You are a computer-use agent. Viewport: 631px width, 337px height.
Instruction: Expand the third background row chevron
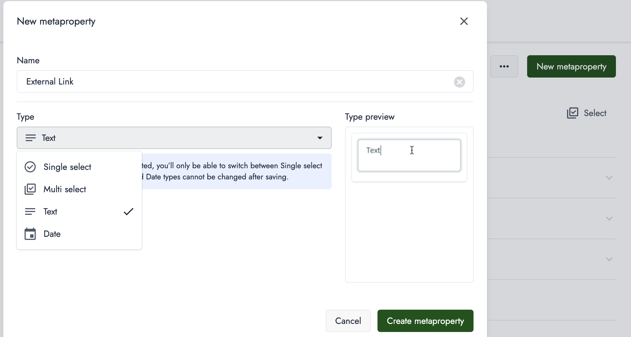pyautogui.click(x=609, y=259)
